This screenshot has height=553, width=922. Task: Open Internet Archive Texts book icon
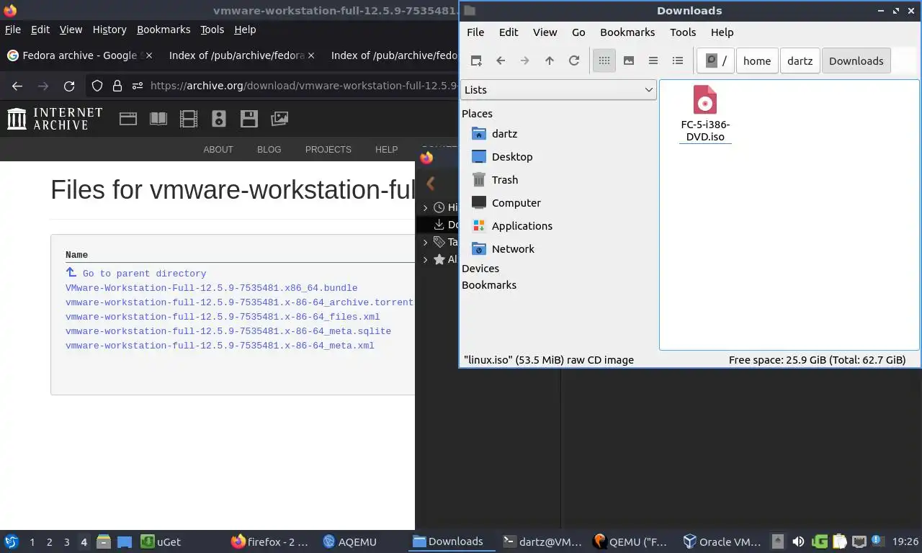(x=158, y=119)
